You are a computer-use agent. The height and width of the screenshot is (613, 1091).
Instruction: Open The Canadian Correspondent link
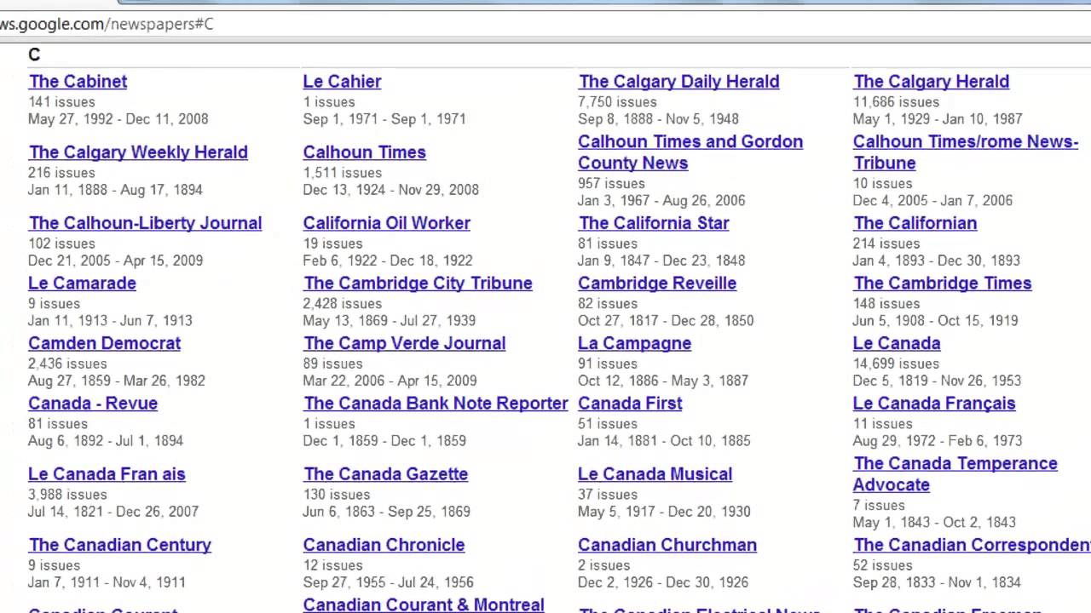(x=972, y=545)
